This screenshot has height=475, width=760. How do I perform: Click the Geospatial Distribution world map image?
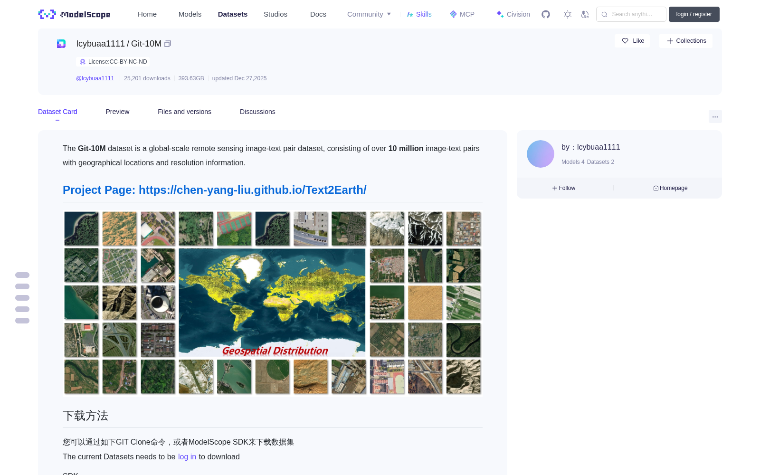click(272, 303)
